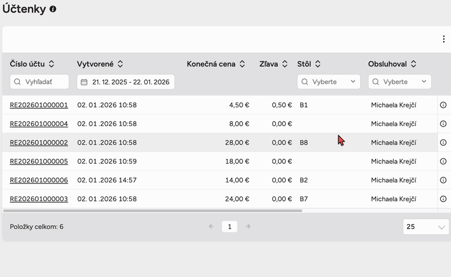Open receipt RE202601000003 link
451x277 pixels.
point(39,199)
